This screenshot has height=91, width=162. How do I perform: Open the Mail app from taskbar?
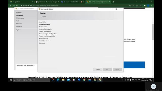(x=69, y=80)
